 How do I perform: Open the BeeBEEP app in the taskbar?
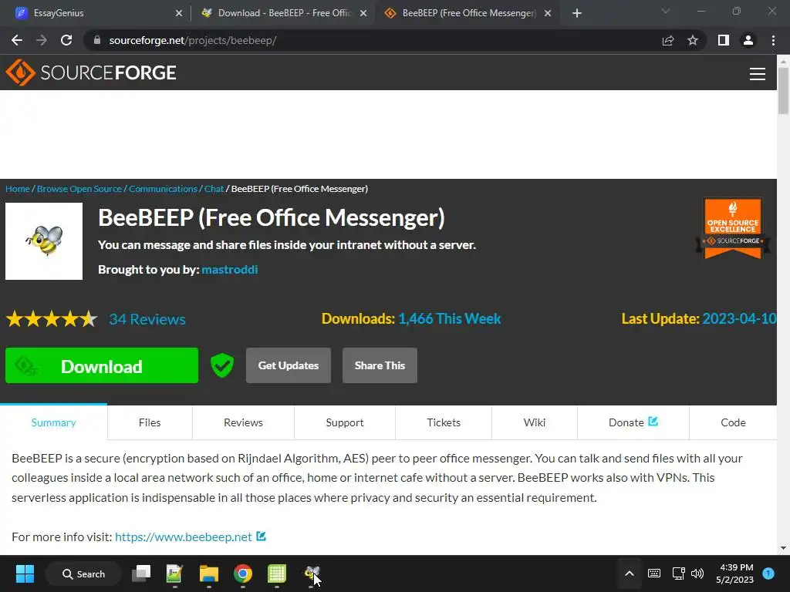pos(312,573)
